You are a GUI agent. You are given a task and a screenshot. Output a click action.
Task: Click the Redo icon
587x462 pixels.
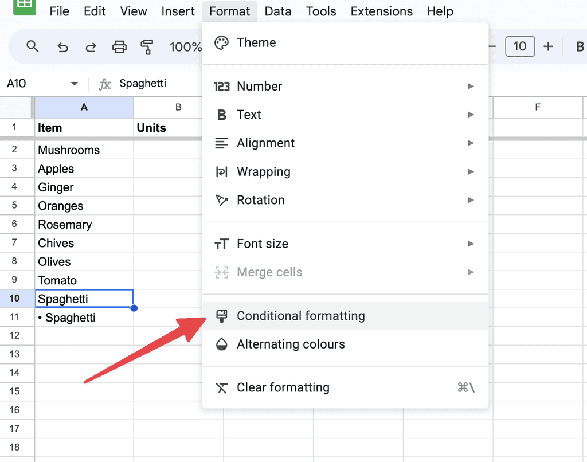tap(91, 47)
